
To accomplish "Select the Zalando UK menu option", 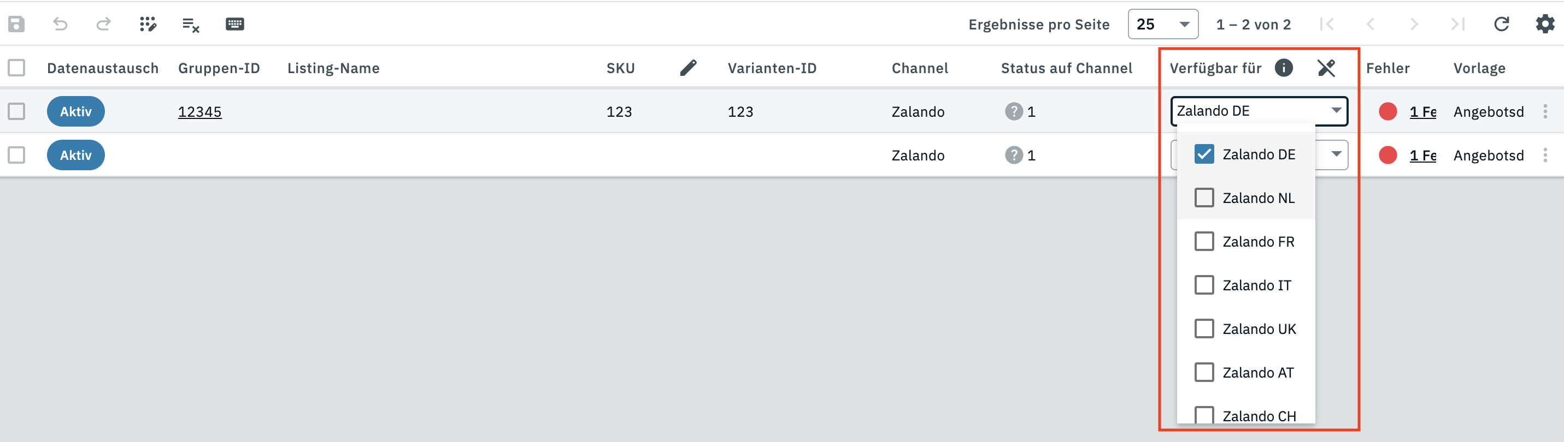I will (1258, 328).
